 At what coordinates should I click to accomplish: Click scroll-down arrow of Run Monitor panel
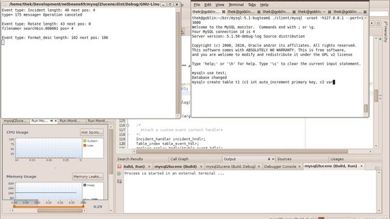click(111, 210)
